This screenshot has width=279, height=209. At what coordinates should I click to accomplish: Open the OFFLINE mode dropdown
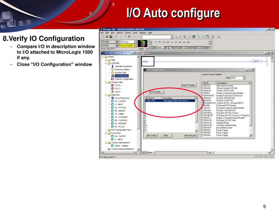point(117,42)
